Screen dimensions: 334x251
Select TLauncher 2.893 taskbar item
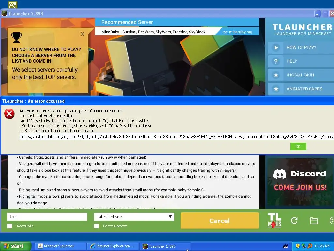(165, 246)
